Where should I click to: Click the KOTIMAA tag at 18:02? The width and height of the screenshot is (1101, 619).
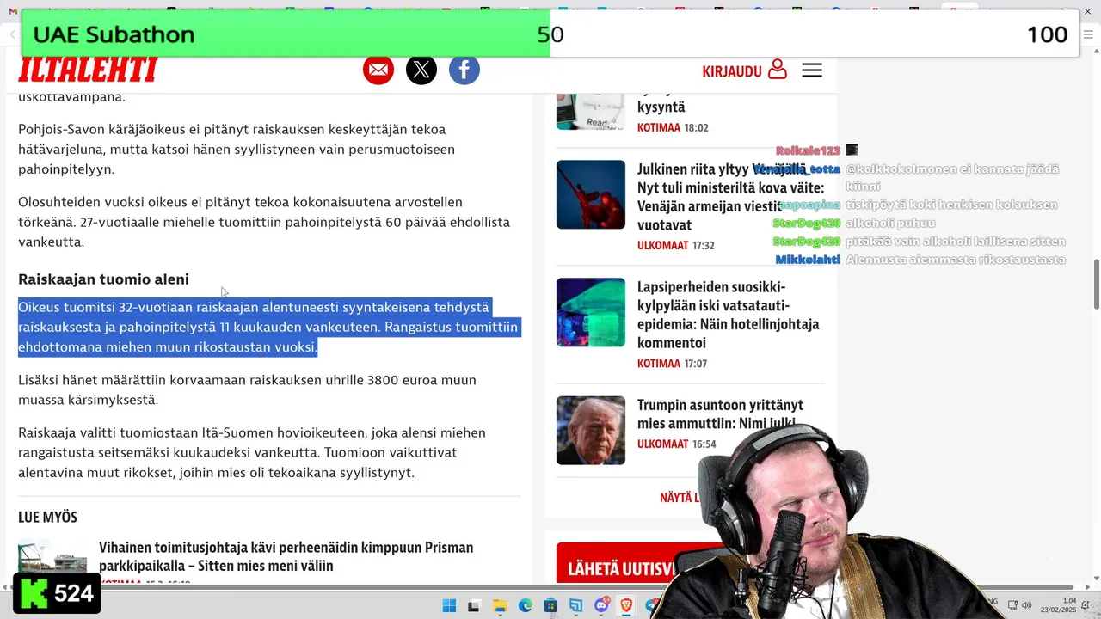tap(659, 127)
